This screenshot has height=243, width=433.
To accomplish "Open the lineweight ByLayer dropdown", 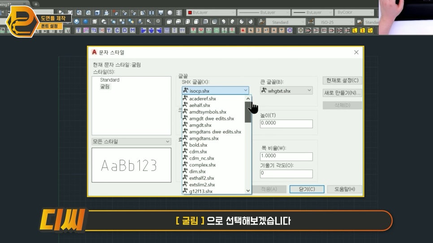I will click(312, 13).
